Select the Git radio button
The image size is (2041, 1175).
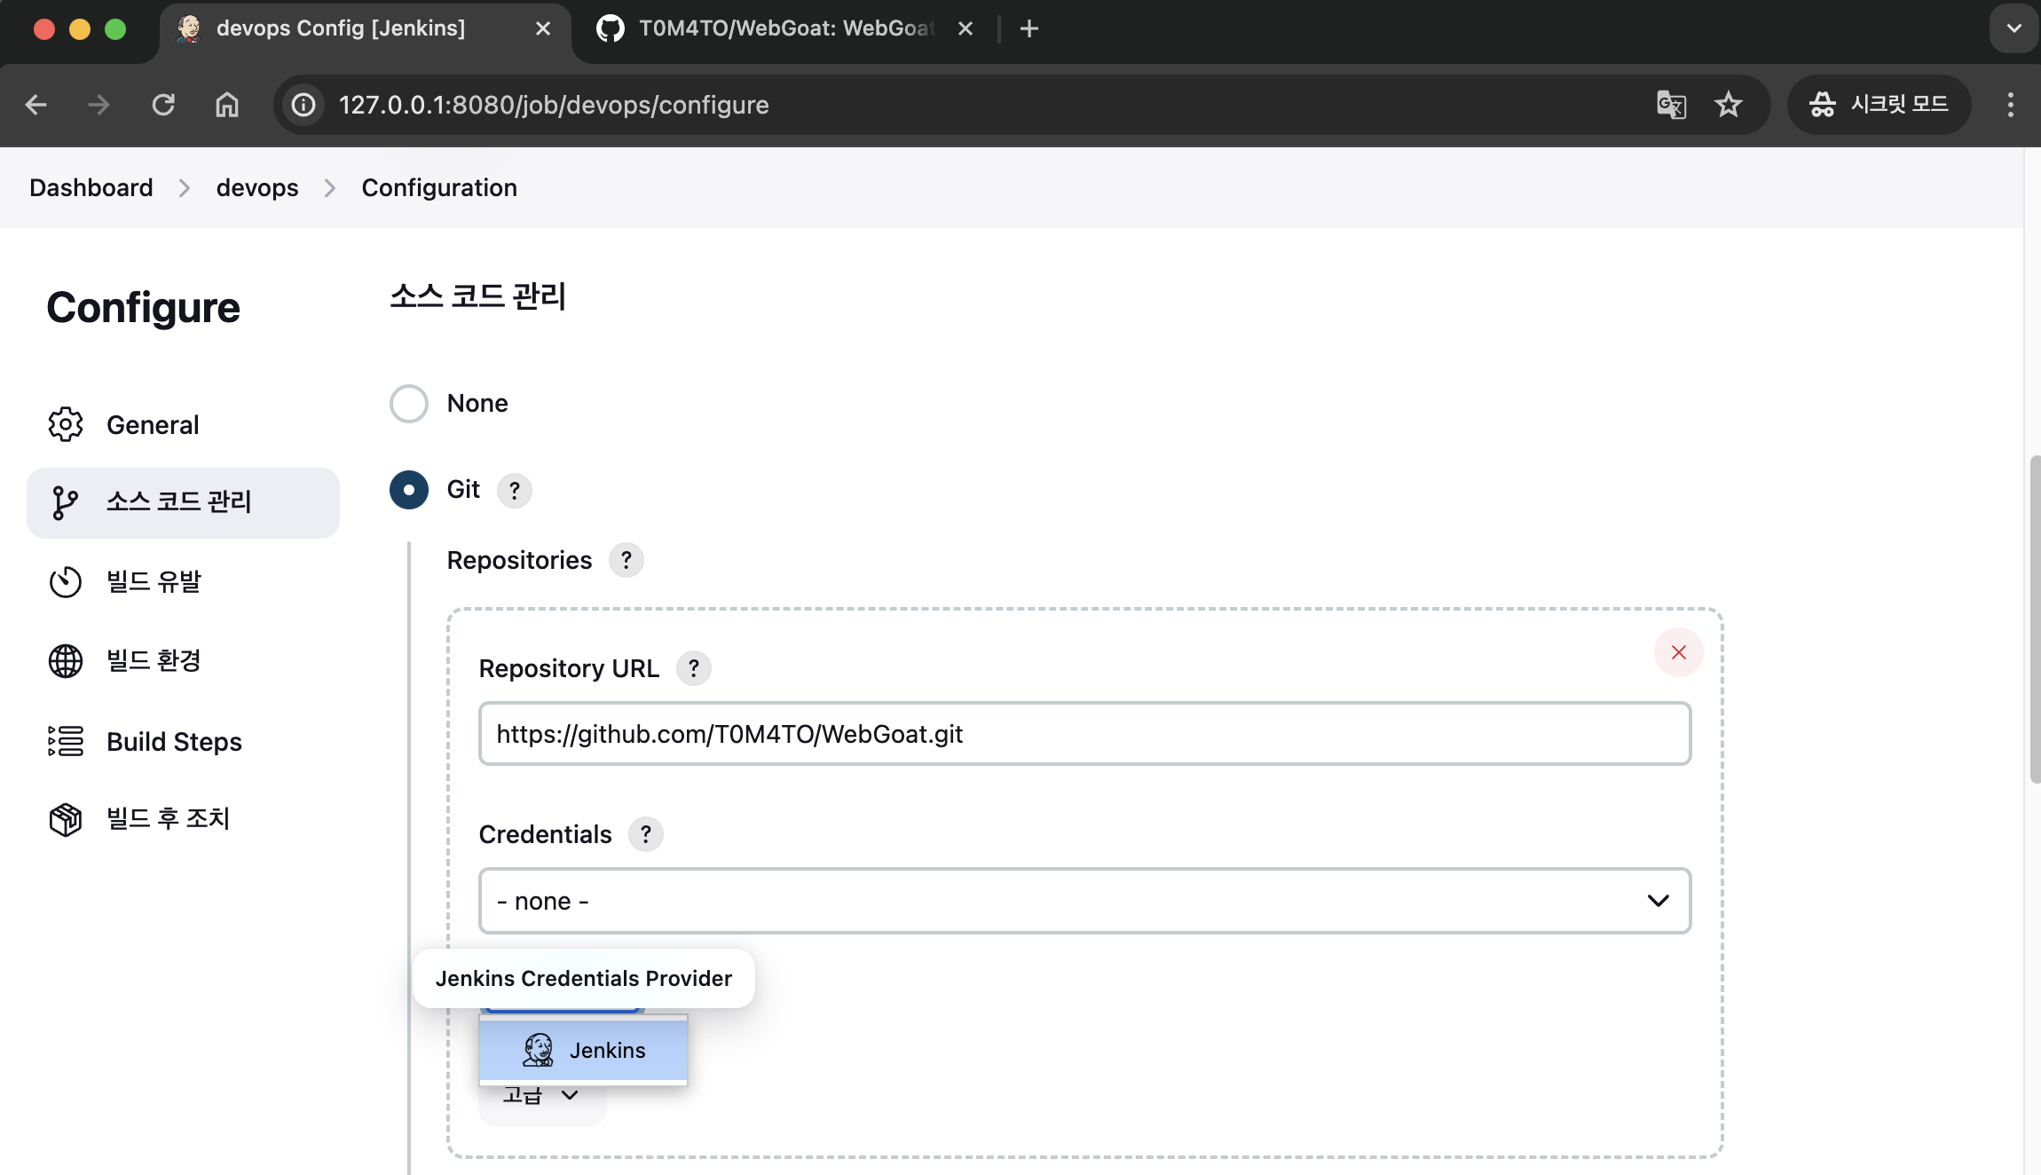[x=409, y=490]
